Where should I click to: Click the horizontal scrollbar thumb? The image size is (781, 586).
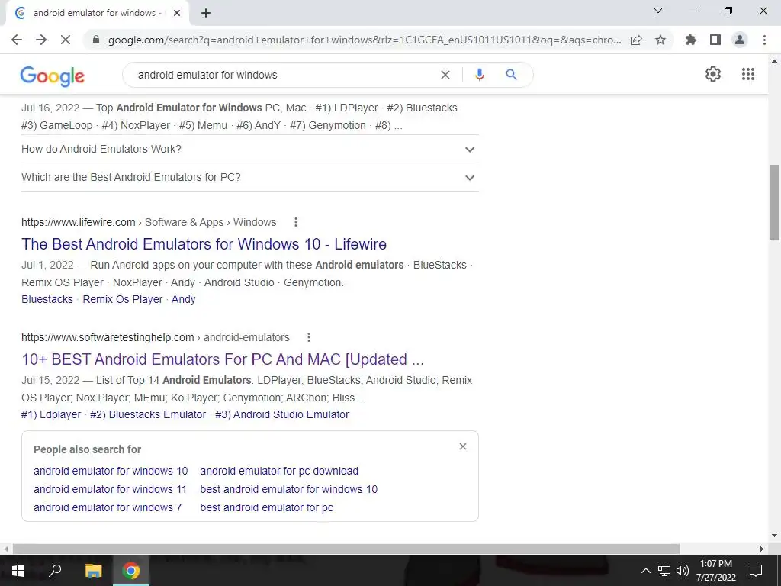point(346,549)
